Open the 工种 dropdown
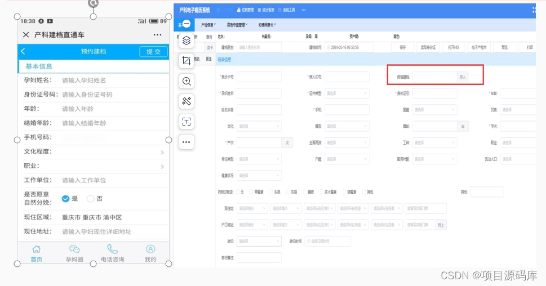The image size is (546, 286). [434, 142]
